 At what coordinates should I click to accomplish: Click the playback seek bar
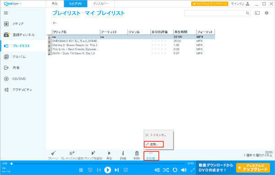pos(98,164)
